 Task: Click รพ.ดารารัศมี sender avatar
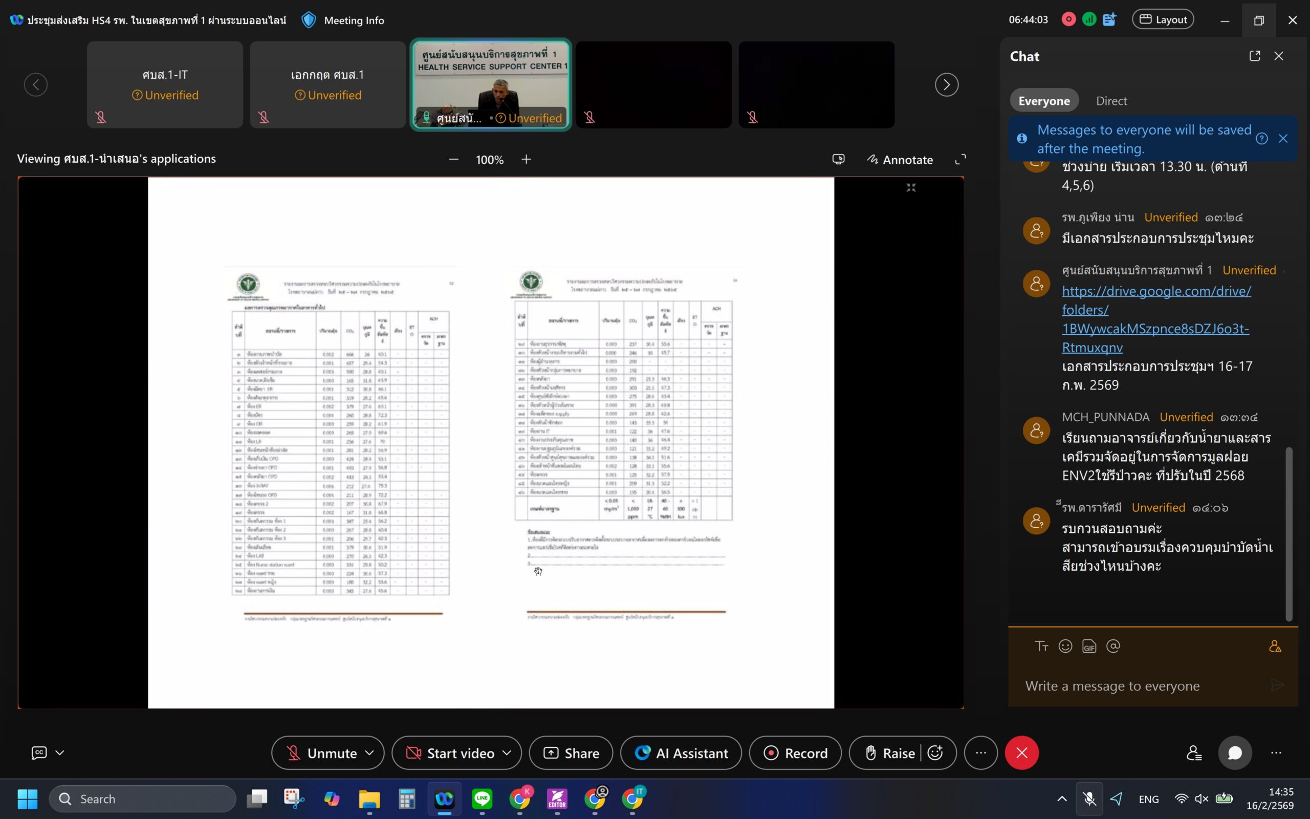(1036, 521)
